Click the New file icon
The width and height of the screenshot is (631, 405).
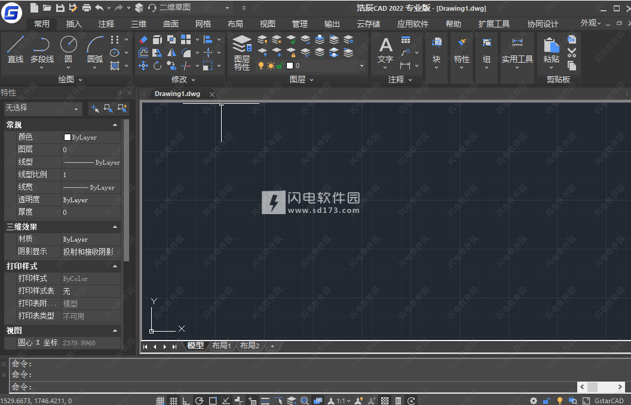pos(34,8)
